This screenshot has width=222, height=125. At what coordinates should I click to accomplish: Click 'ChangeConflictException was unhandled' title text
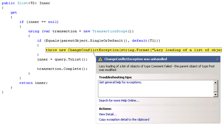(x=136, y=59)
